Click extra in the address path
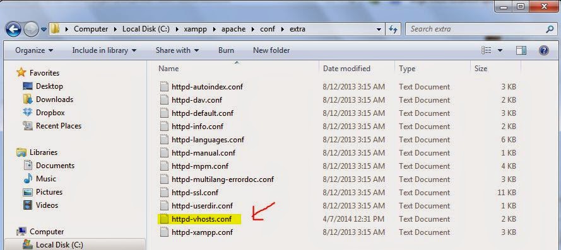Viewport: 561px width, 250px height. (x=297, y=29)
